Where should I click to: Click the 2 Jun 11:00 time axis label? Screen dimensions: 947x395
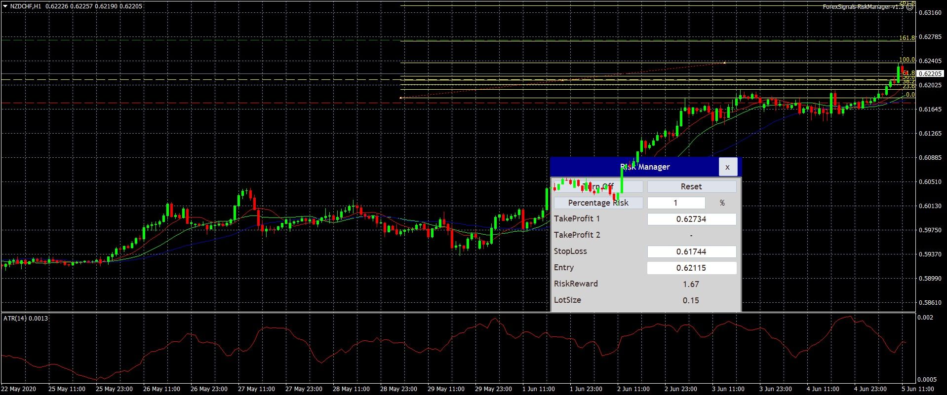633,389
